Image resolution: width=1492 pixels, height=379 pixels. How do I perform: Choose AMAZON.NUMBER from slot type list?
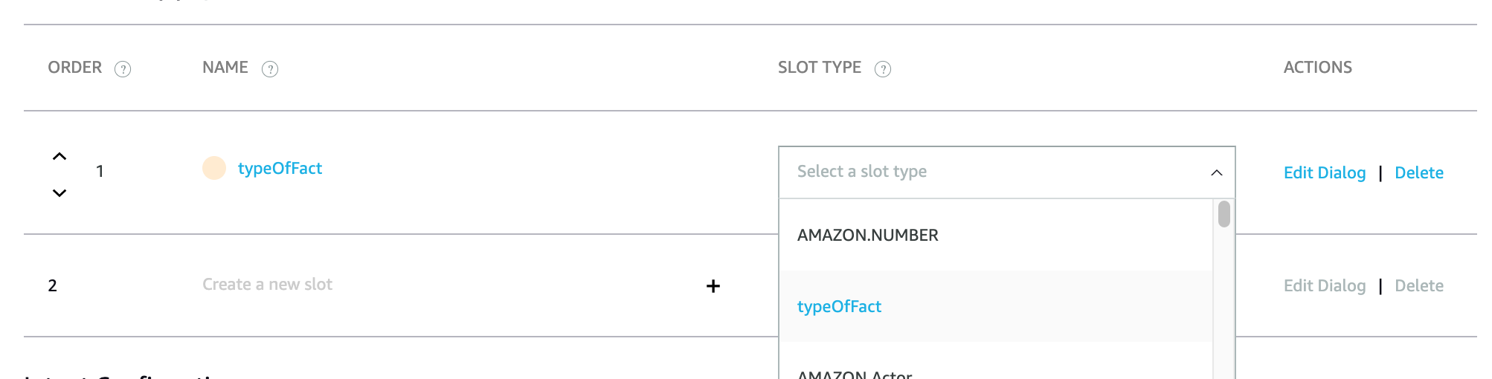pyautogui.click(x=867, y=236)
